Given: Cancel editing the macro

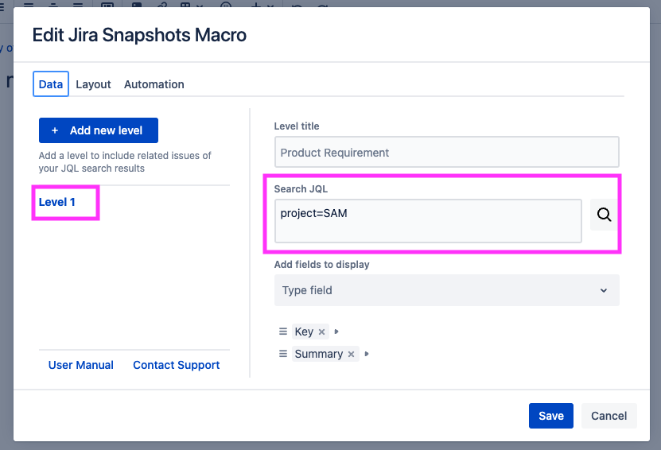Looking at the screenshot, I should click(x=609, y=416).
